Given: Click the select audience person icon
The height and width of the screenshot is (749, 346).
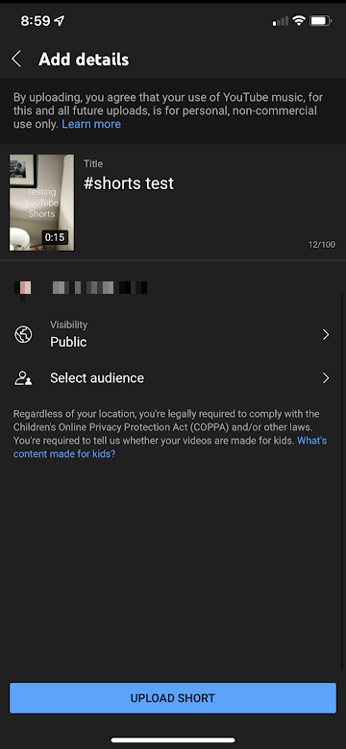Looking at the screenshot, I should point(23,378).
